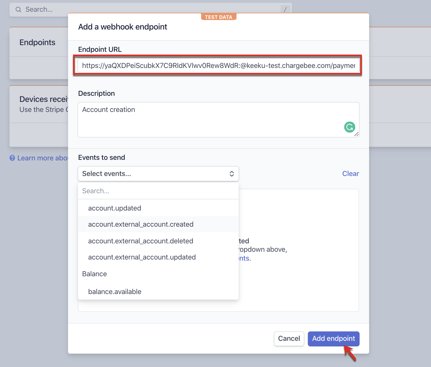Viewport: 431px width, 367px height.
Task: Click the search magnifier icon
Action: [18, 9]
